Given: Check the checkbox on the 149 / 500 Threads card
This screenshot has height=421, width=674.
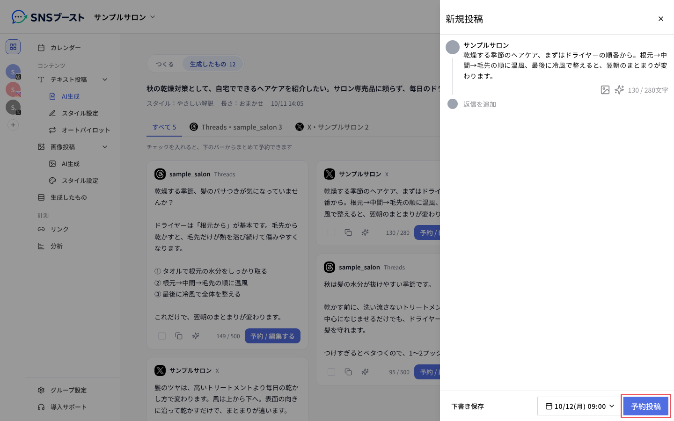Looking at the screenshot, I should pyautogui.click(x=162, y=336).
